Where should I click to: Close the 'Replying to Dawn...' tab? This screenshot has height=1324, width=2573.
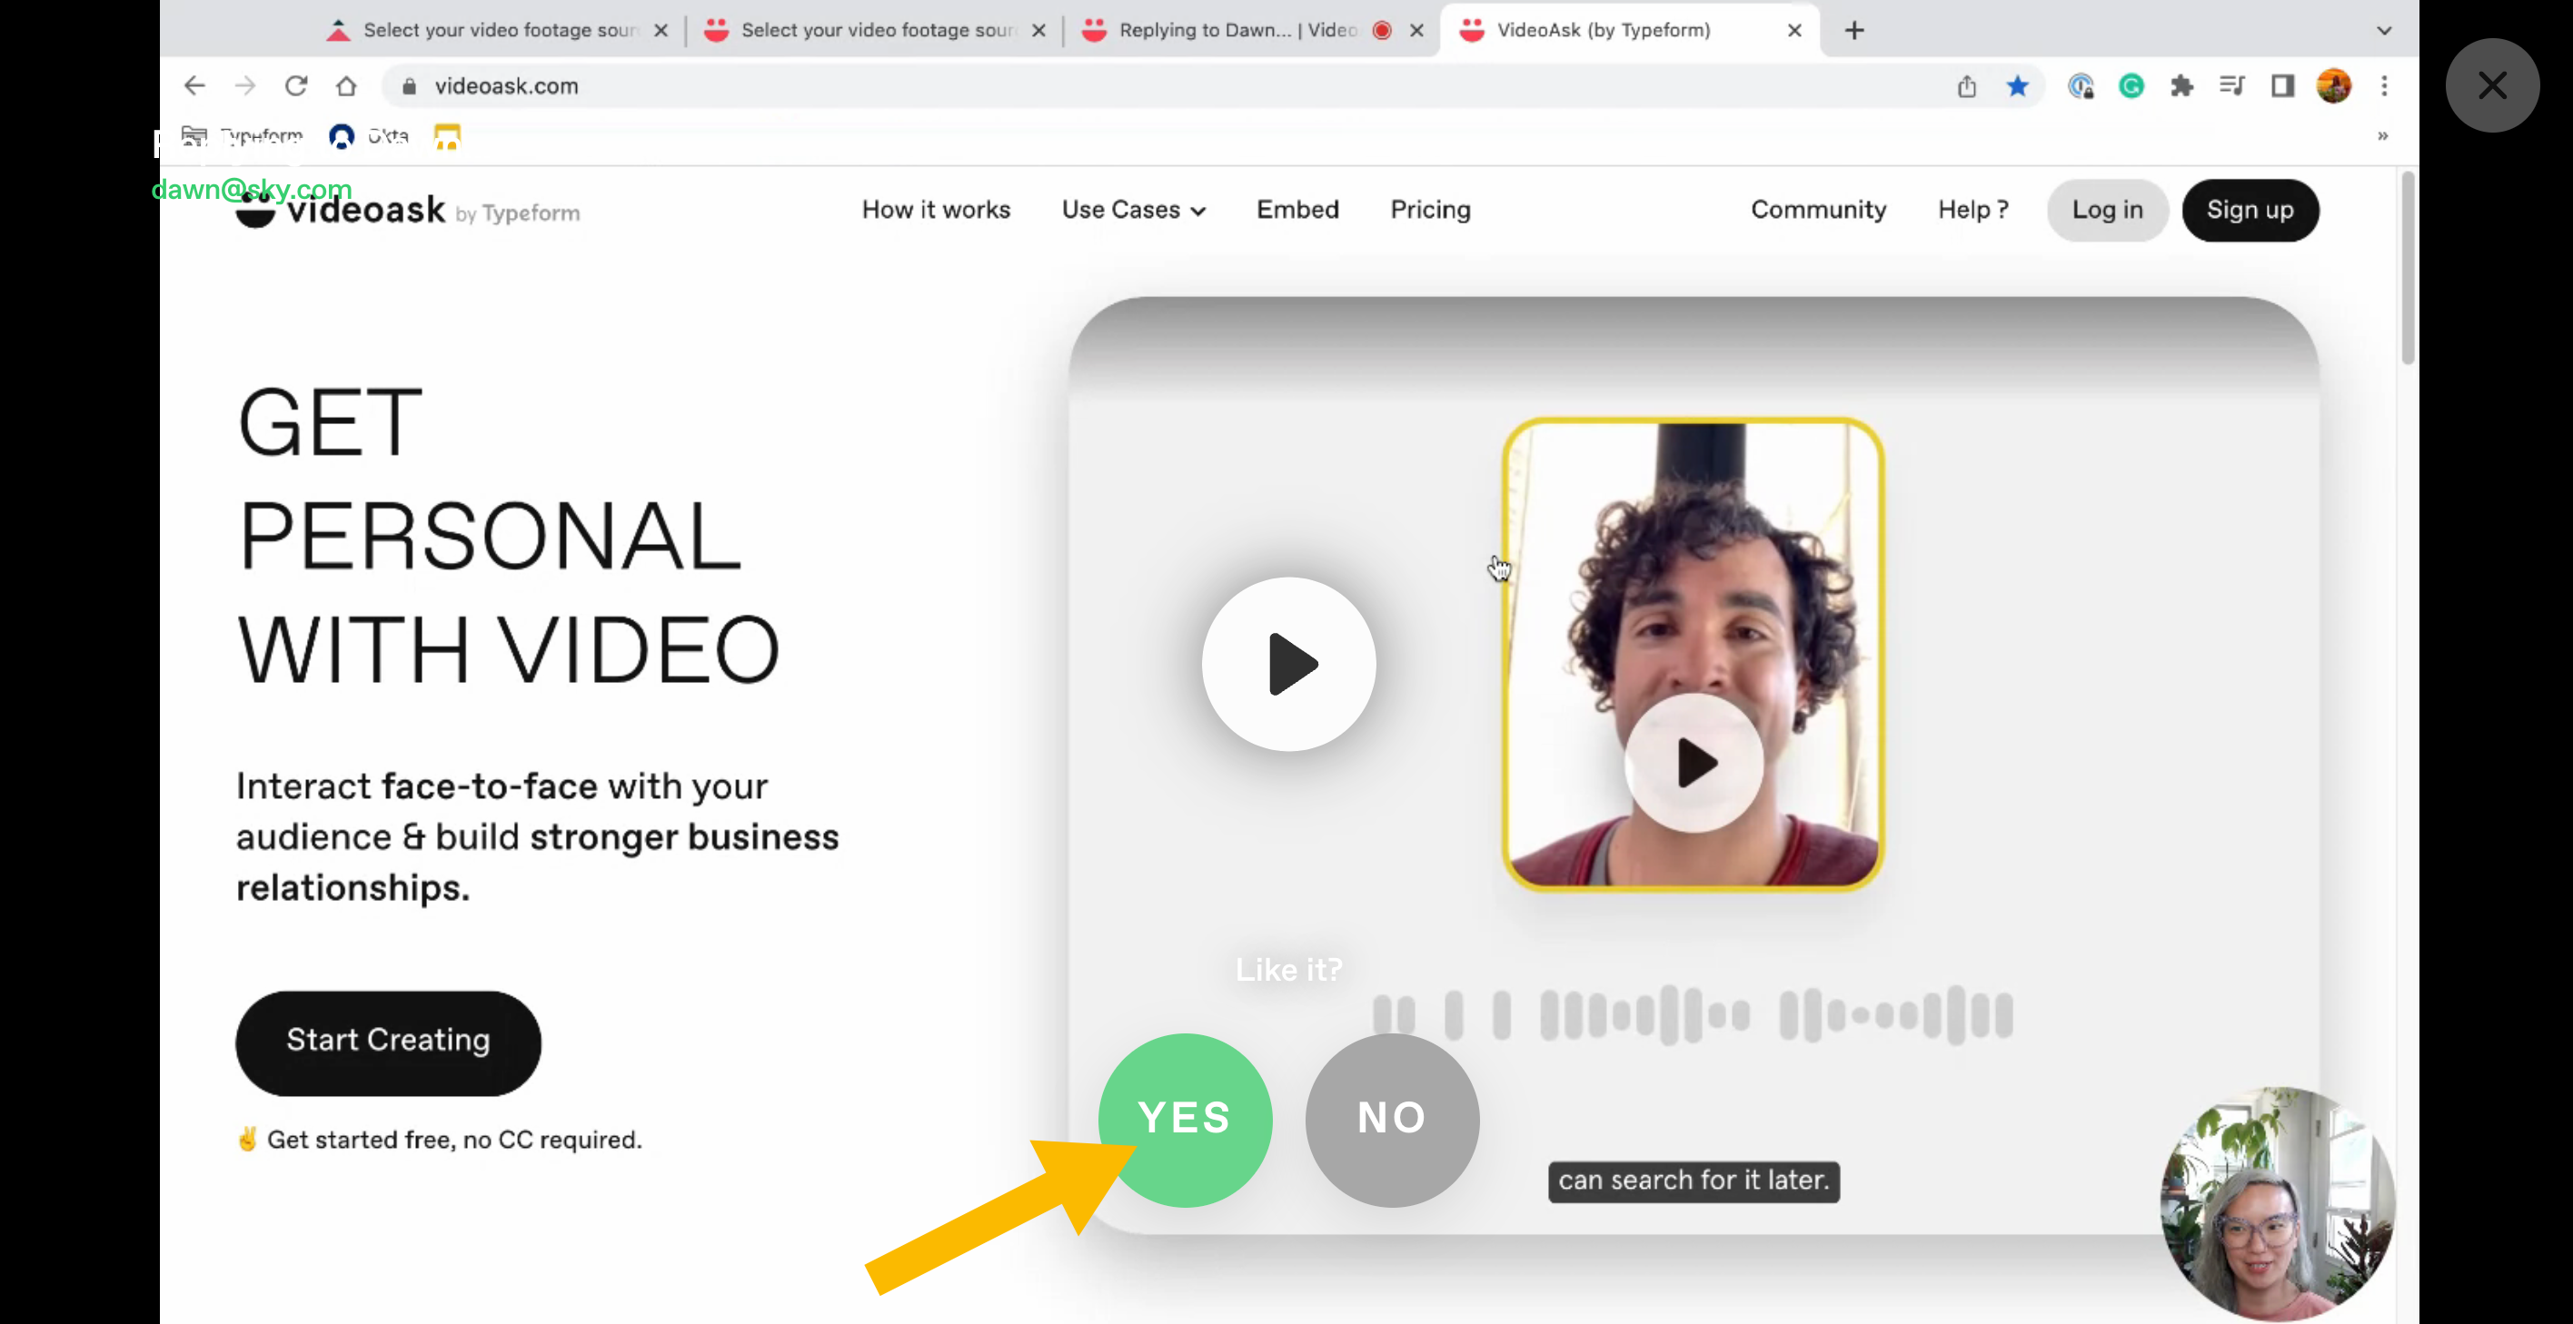[x=1416, y=30]
